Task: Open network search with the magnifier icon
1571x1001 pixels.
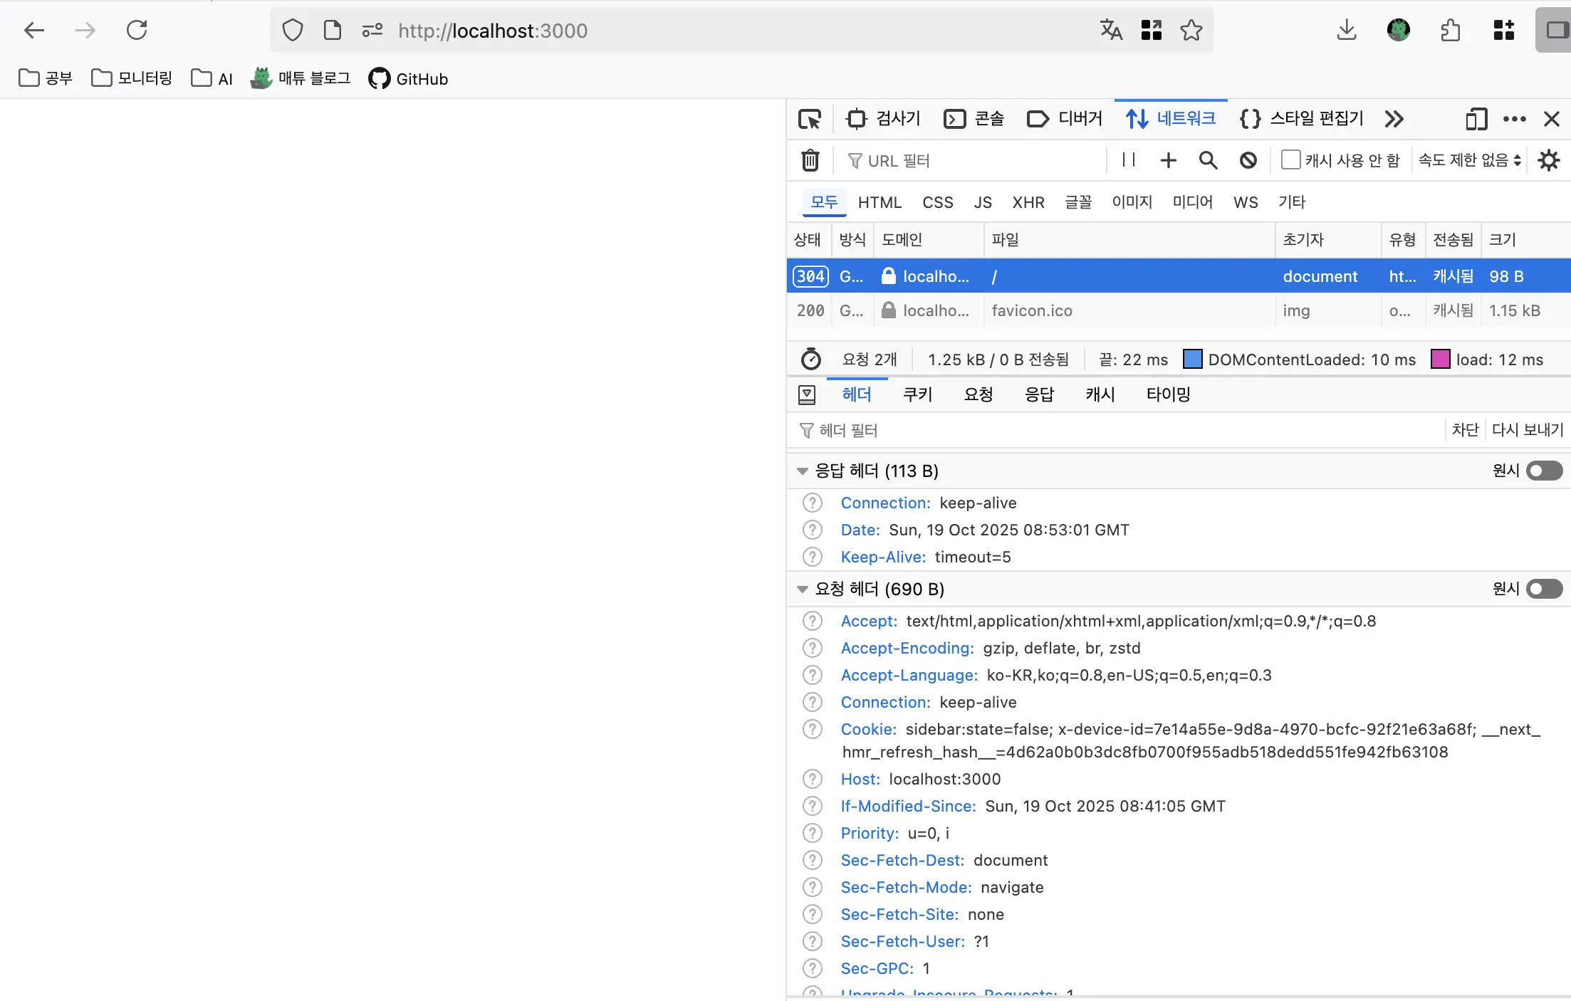Action: click(x=1208, y=160)
